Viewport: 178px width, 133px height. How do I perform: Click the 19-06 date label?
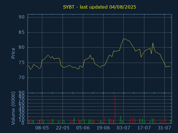[x=103, y=128]
